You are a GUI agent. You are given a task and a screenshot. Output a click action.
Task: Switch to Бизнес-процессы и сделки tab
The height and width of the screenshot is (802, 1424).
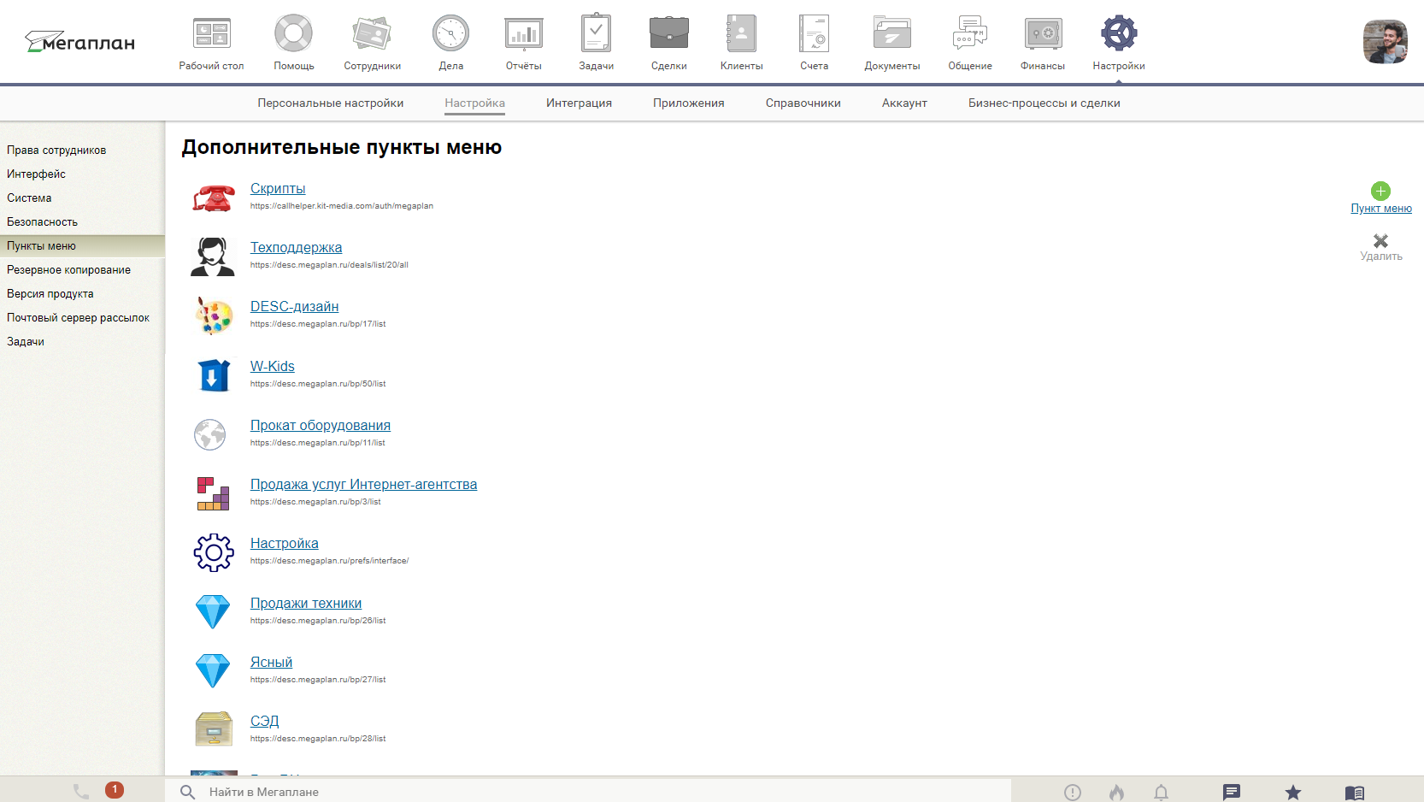point(1044,103)
